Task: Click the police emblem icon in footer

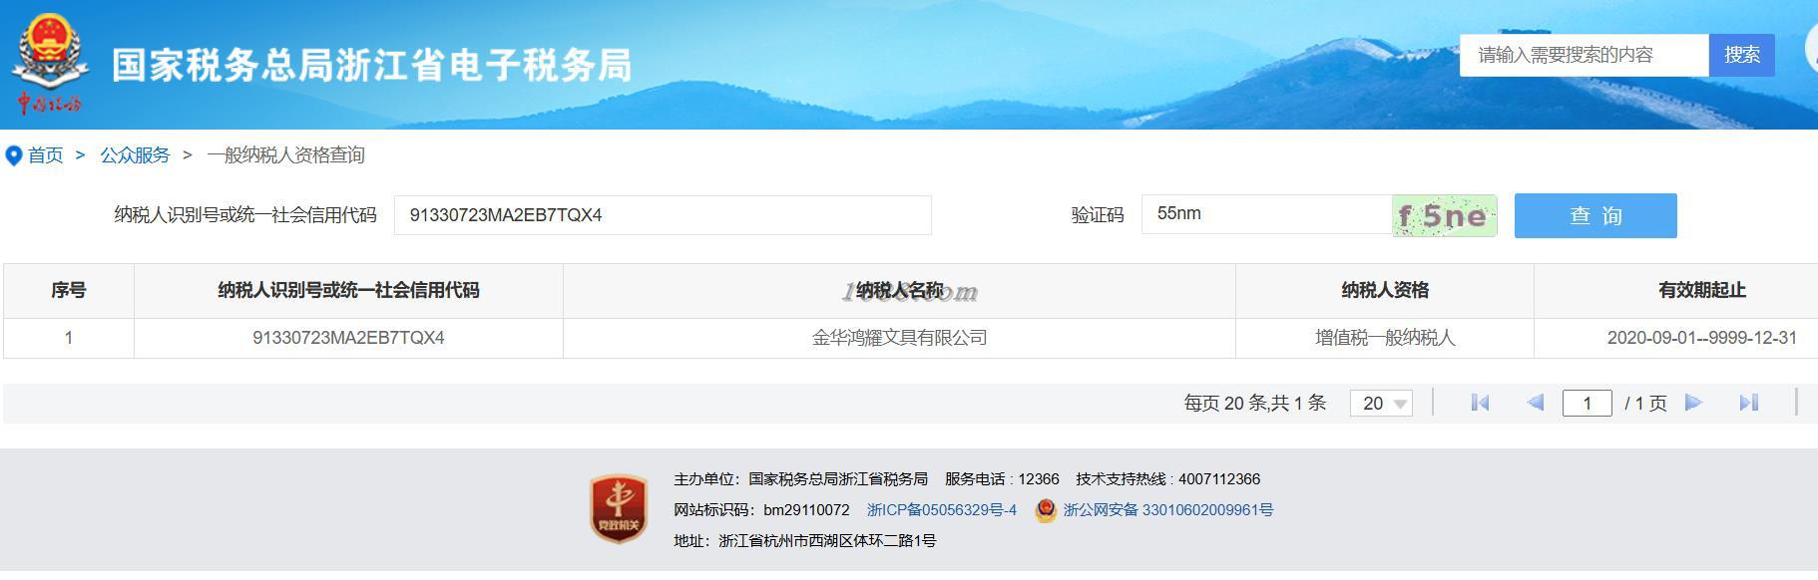Action: tap(1045, 510)
